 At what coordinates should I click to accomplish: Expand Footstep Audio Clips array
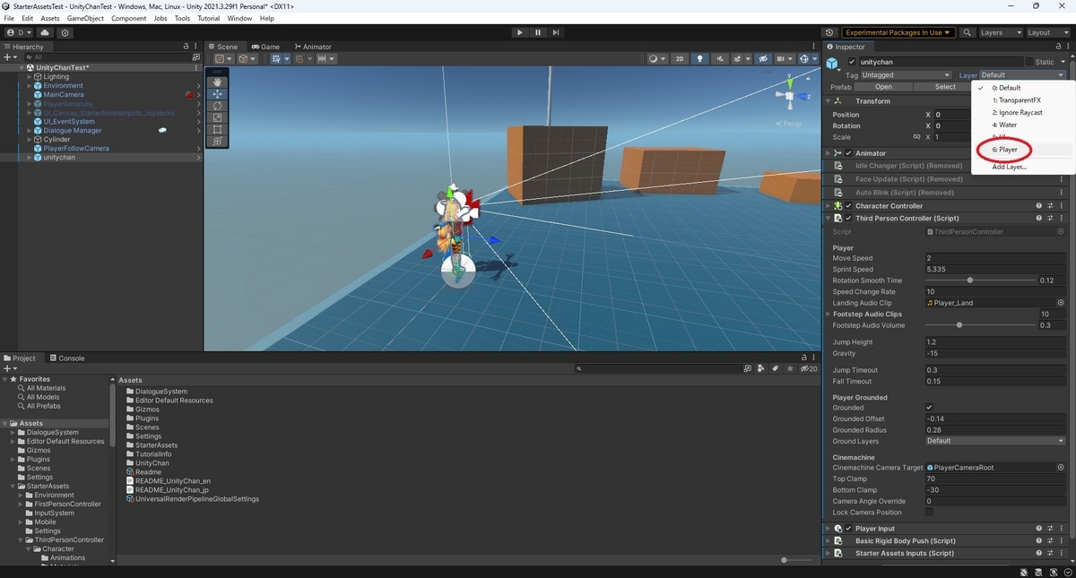(829, 315)
